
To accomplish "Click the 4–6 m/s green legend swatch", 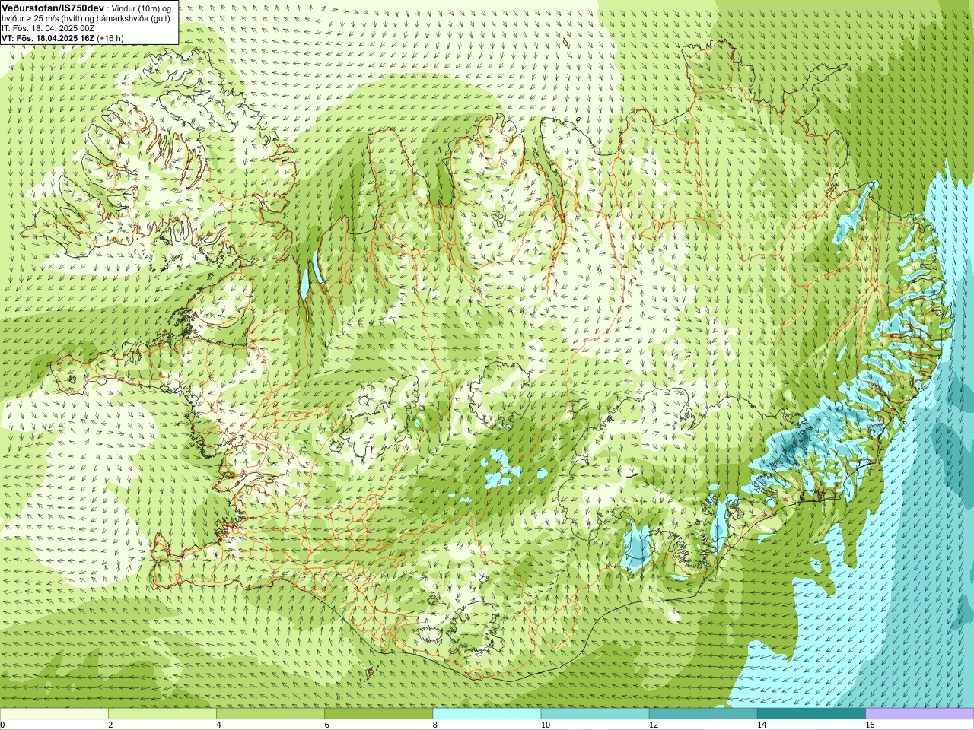I will tap(270, 714).
